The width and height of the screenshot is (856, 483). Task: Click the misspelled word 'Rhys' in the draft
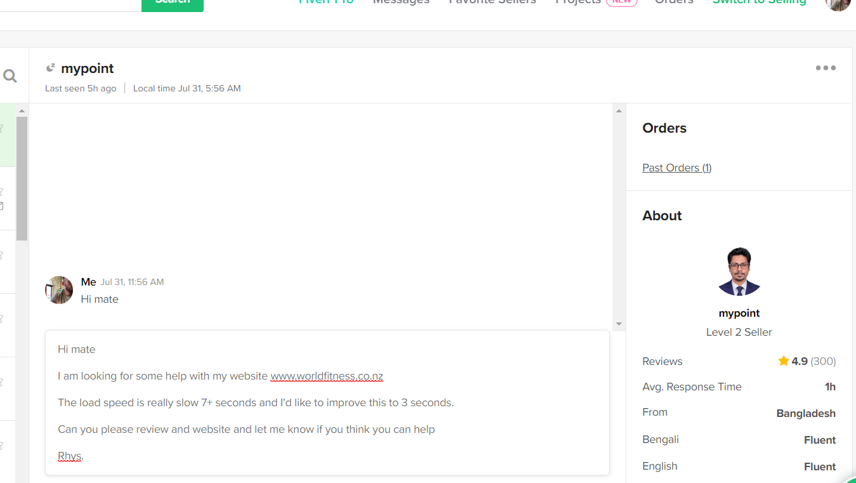[69, 456]
